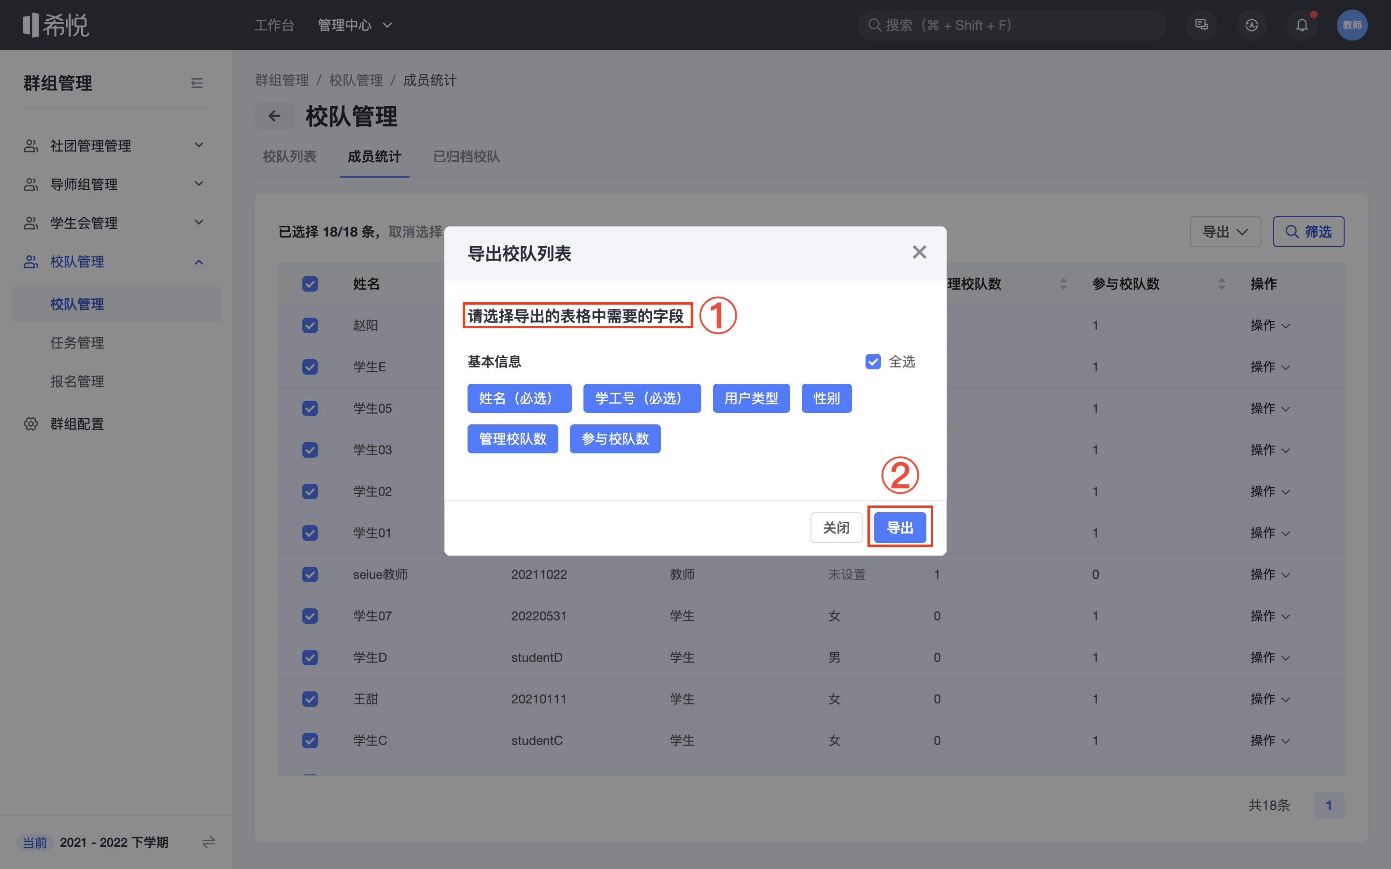Click the 学生会管理 people icon
The image size is (1391, 869).
[30, 223]
